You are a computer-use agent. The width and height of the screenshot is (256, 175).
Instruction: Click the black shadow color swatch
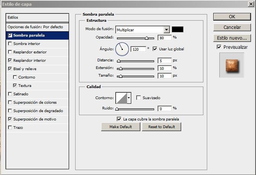click(x=177, y=29)
